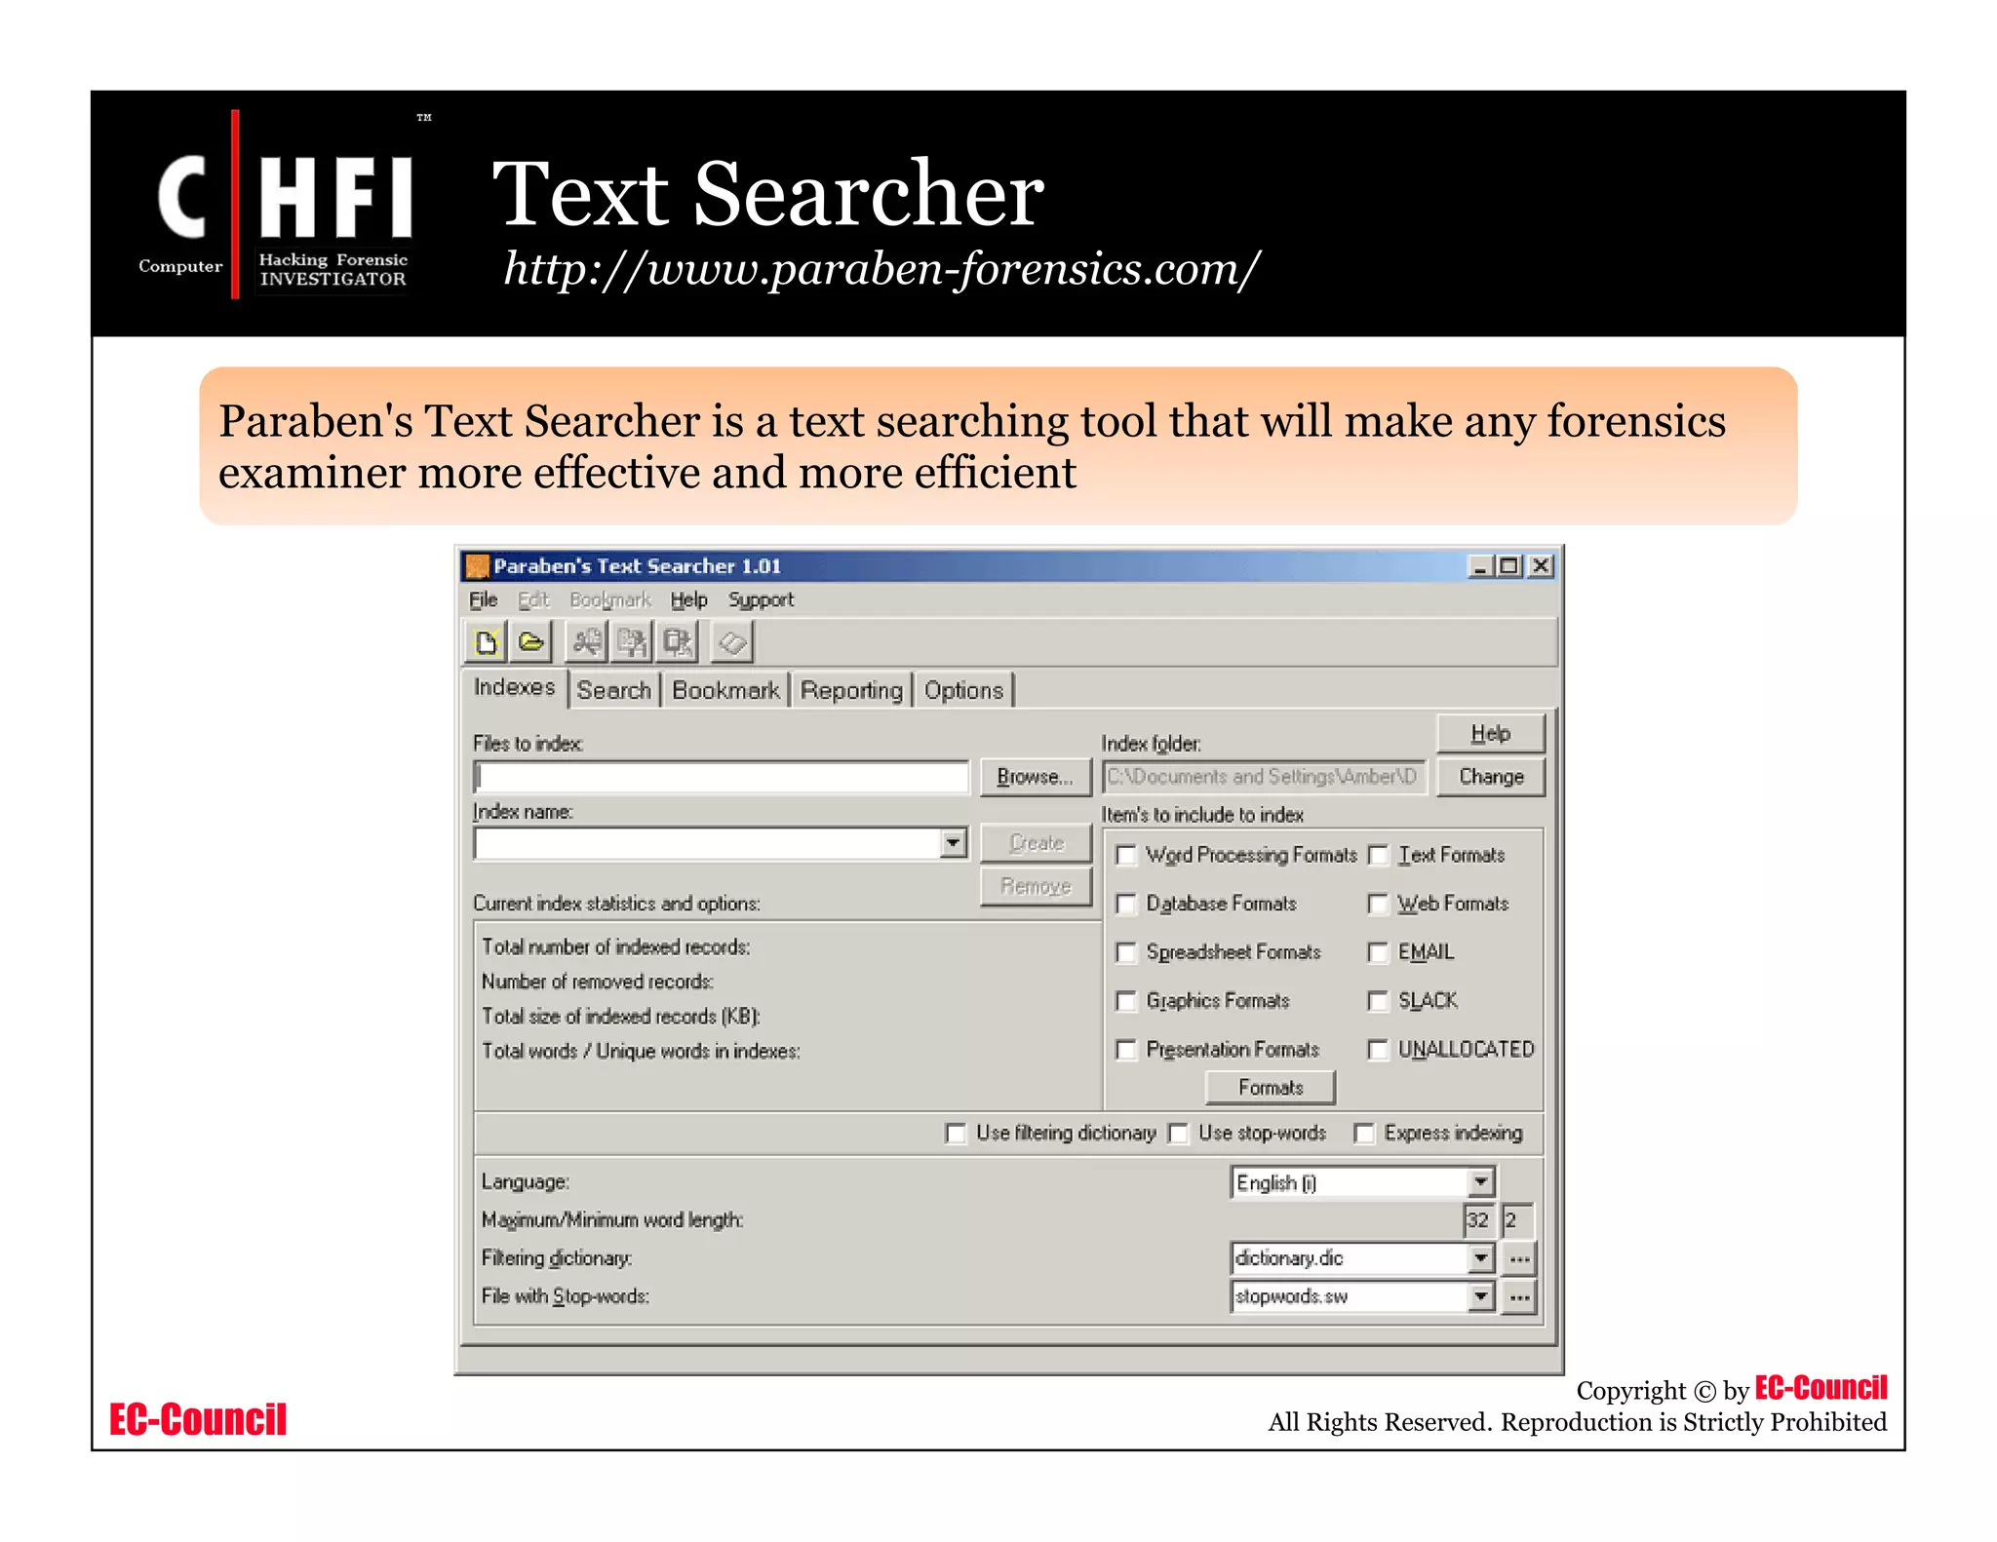
Task: Click the Formats button
Action: 1271,1088
